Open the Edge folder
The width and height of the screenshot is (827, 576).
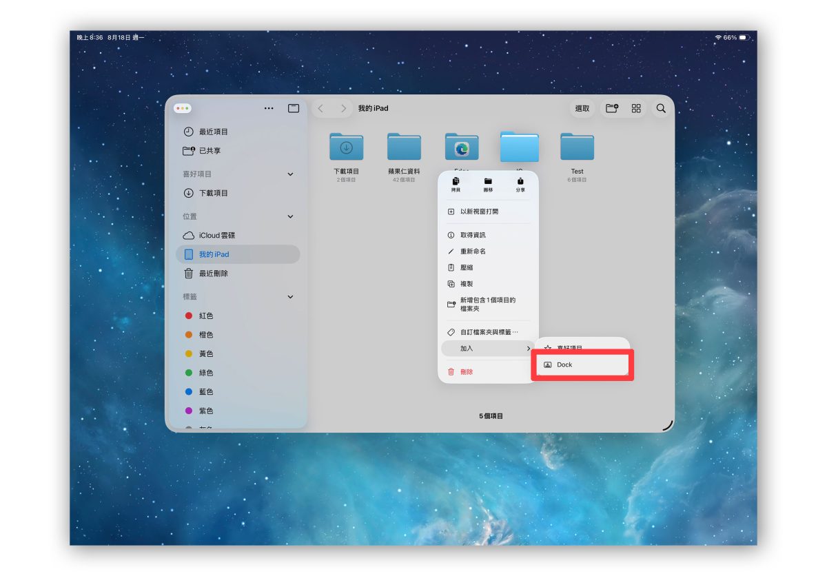[462, 147]
